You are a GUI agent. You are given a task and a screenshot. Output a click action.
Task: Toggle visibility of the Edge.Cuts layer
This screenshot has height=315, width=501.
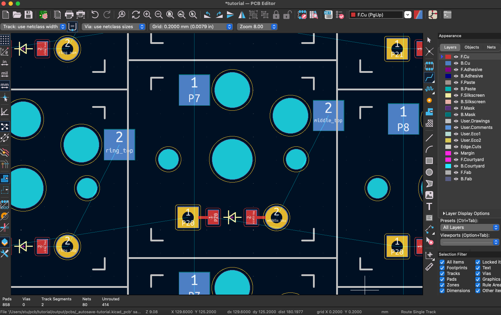pos(456,146)
